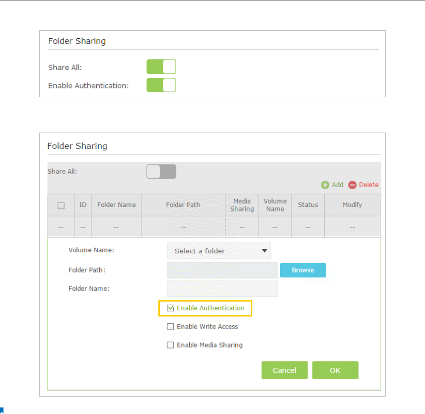Open the Volume Name 'Select a folder' dropdown
The width and height of the screenshot is (425, 414).
218,251
